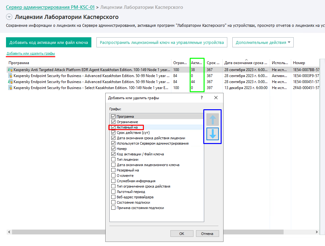Check Тип ограничения срока действия

click(x=113, y=186)
